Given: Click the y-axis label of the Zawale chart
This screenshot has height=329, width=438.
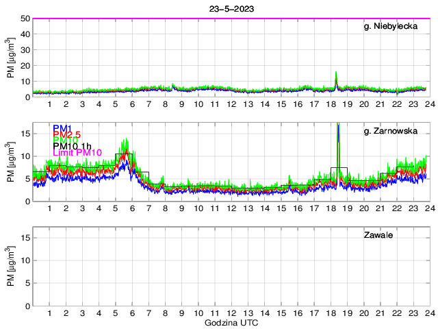Looking at the screenshot, I should 11,267.
